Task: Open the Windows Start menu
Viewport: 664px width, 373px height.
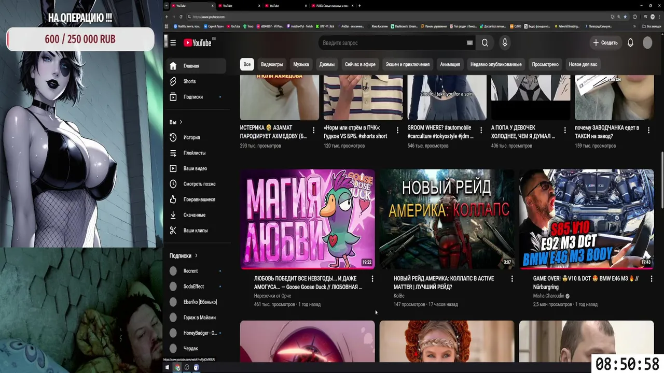Action: click(167, 367)
